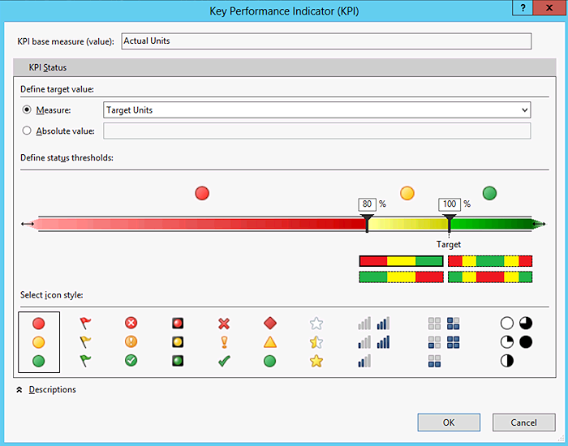Choose the red-yellow-green threshold color pattern
The width and height of the screenshot is (568, 446).
pyautogui.click(x=402, y=261)
